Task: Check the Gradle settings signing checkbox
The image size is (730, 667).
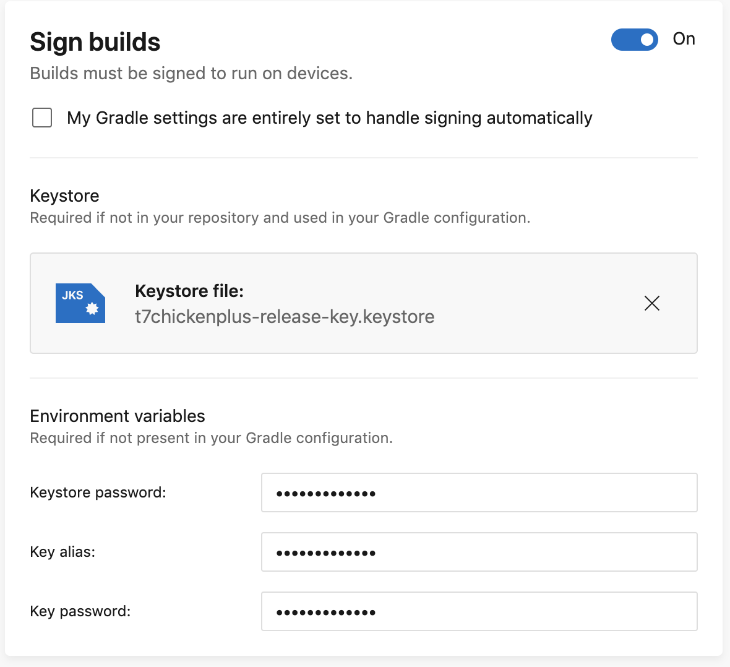Action: point(42,118)
